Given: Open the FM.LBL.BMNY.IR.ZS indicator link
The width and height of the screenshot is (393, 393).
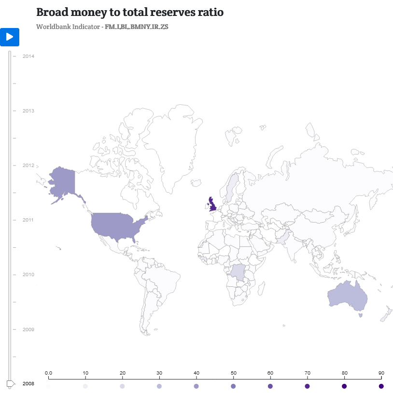Looking at the screenshot, I should [138, 28].
